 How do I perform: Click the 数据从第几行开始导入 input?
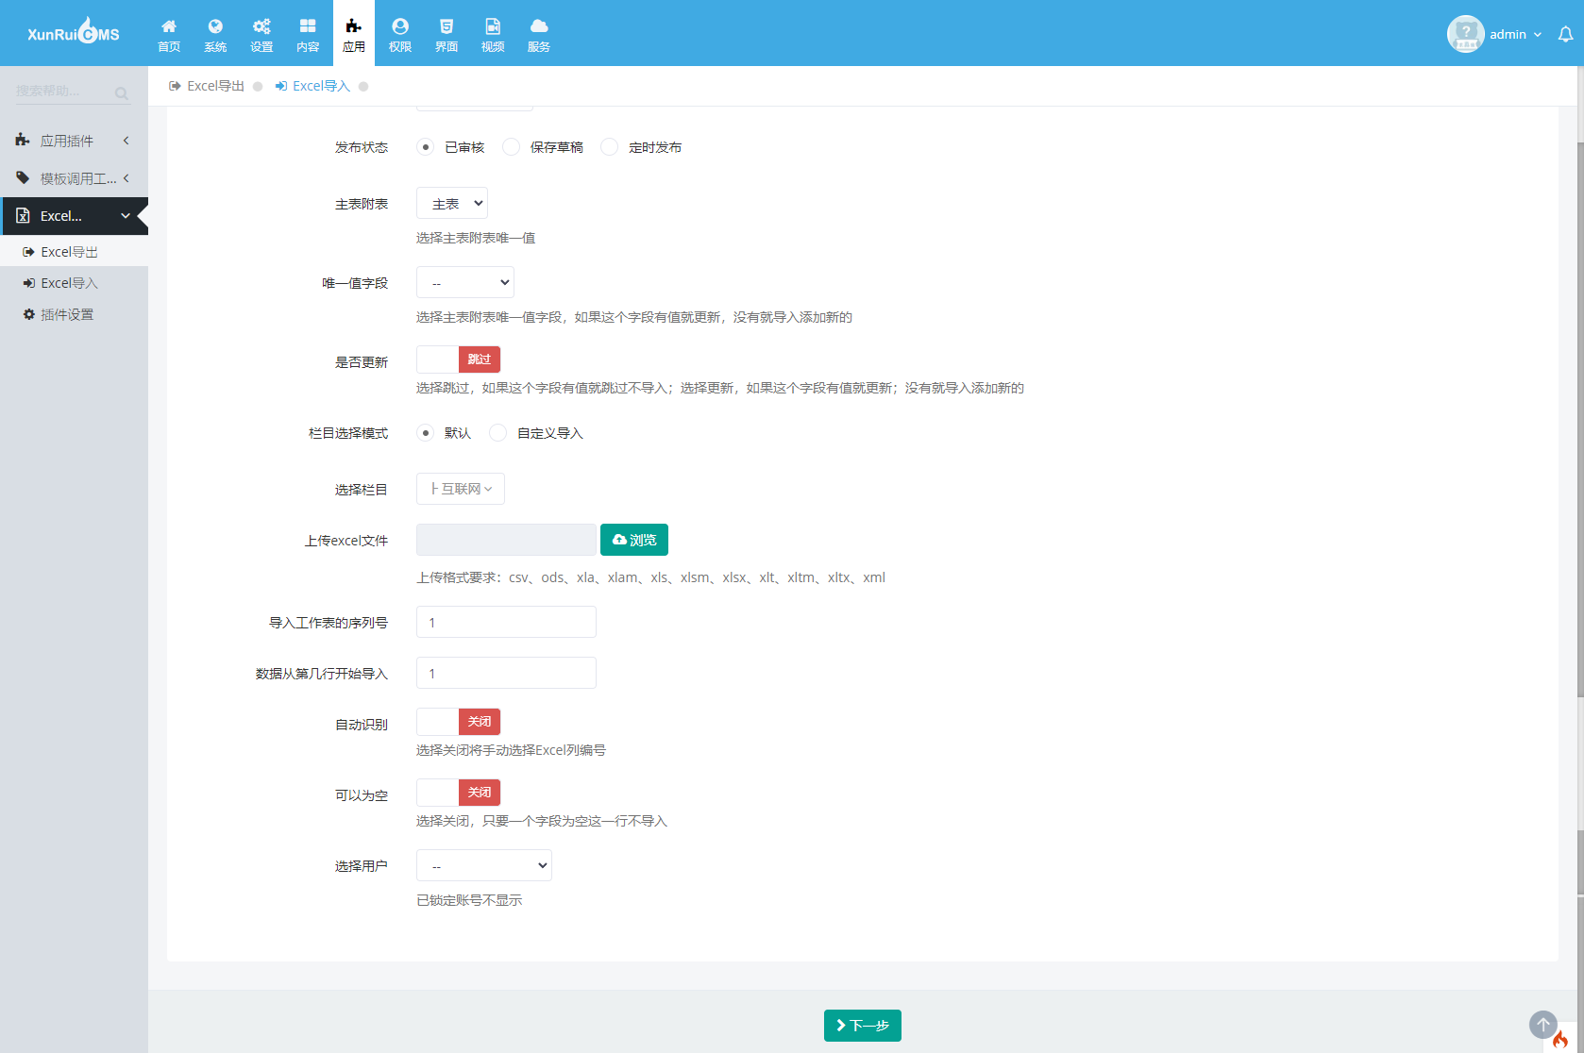point(506,674)
